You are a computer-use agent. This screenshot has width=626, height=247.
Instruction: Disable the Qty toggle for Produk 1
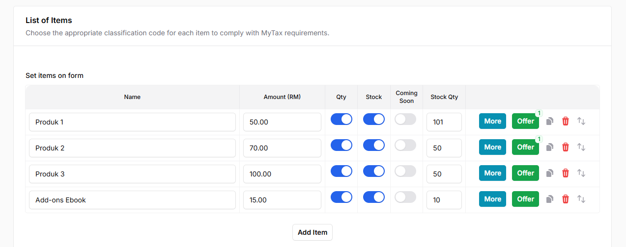pos(341,119)
